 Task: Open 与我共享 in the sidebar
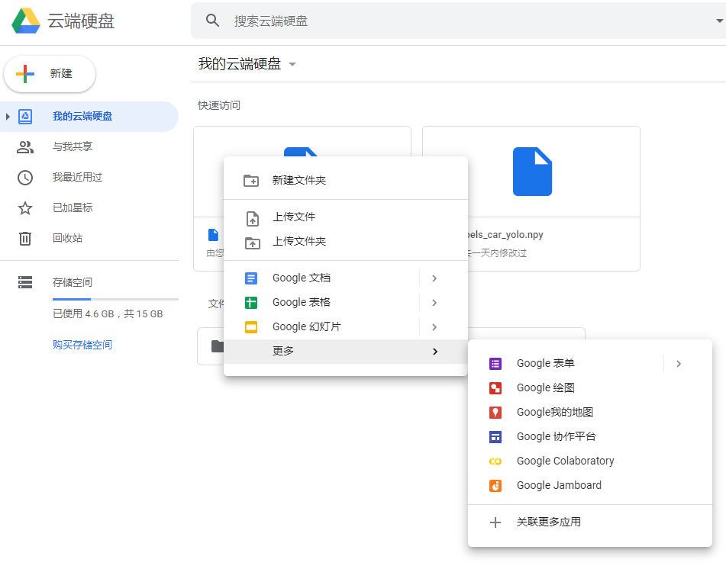89,147
